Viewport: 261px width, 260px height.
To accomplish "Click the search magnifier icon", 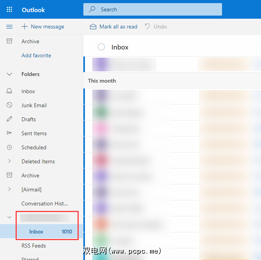I will [92, 9].
